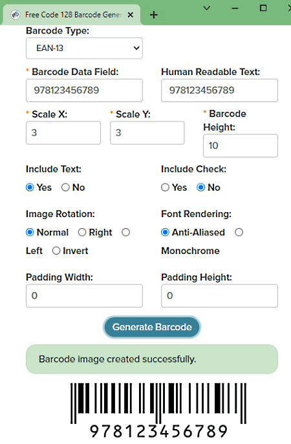Click the Barcode Height input
This screenshot has width=291, height=444.
[241, 145]
